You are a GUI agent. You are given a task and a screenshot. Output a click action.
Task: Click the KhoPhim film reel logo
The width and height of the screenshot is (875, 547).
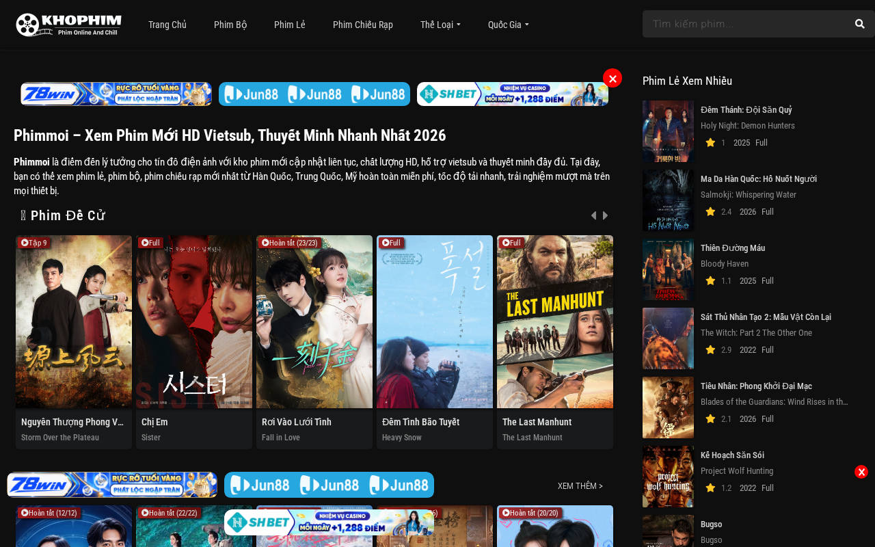pyautogui.click(x=68, y=25)
